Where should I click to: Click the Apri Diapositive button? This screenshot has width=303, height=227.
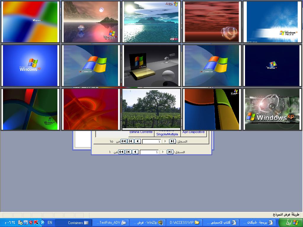click(x=194, y=133)
